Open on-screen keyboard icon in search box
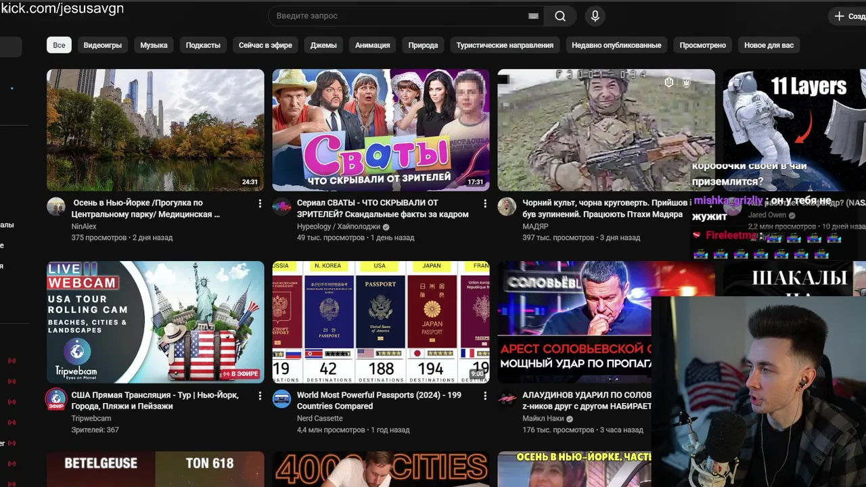The height and width of the screenshot is (487, 866). pyautogui.click(x=533, y=16)
